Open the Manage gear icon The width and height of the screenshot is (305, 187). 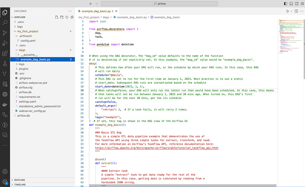coord(5,182)
